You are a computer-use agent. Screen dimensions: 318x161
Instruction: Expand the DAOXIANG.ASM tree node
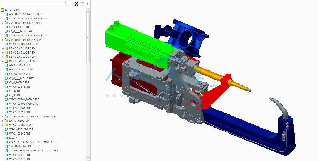click(3, 120)
